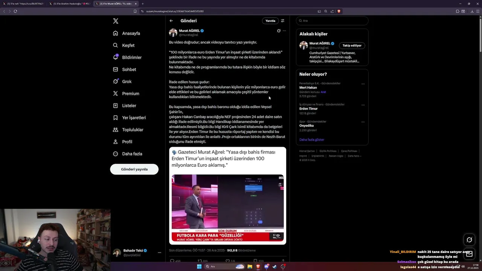This screenshot has width=482, height=271.
Task: Open the Gizlilik Politikası footer link
Action: click(x=328, y=151)
